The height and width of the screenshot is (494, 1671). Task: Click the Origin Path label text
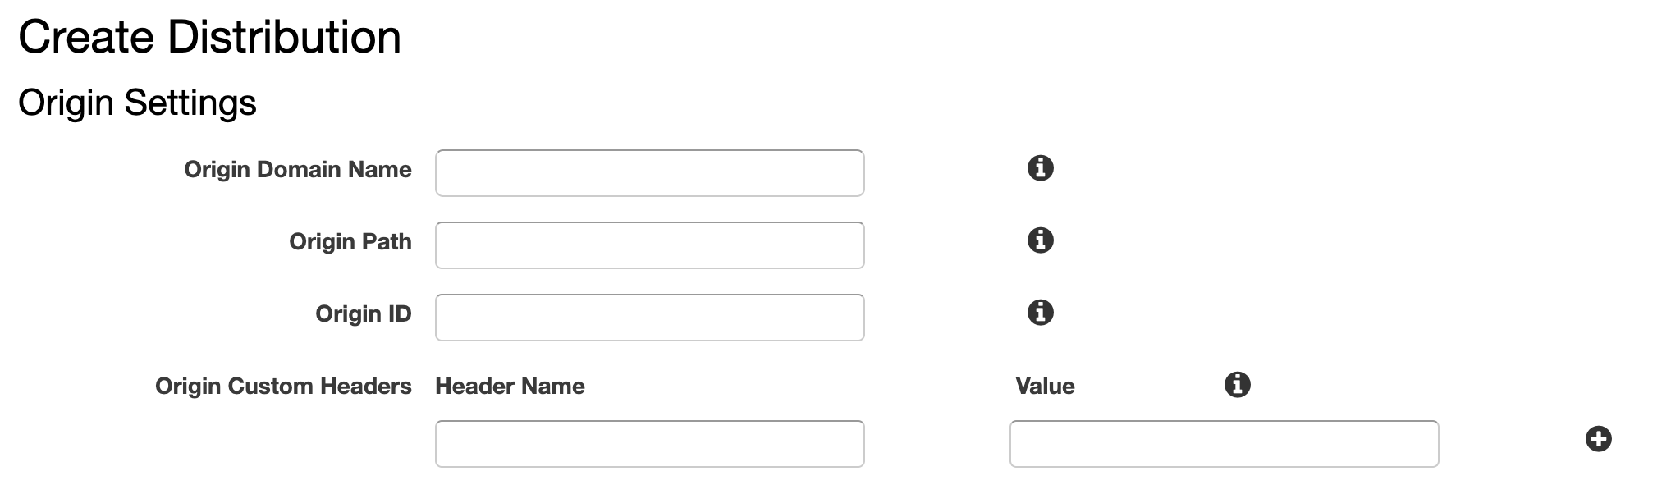point(350,242)
